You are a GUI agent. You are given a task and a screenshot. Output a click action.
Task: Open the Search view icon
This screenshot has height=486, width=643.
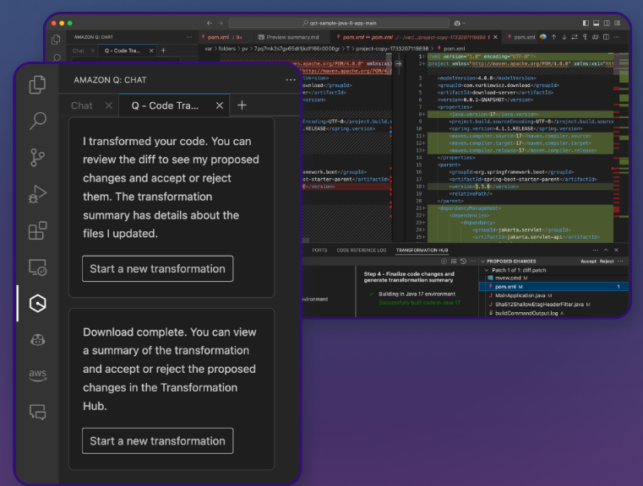[37, 121]
